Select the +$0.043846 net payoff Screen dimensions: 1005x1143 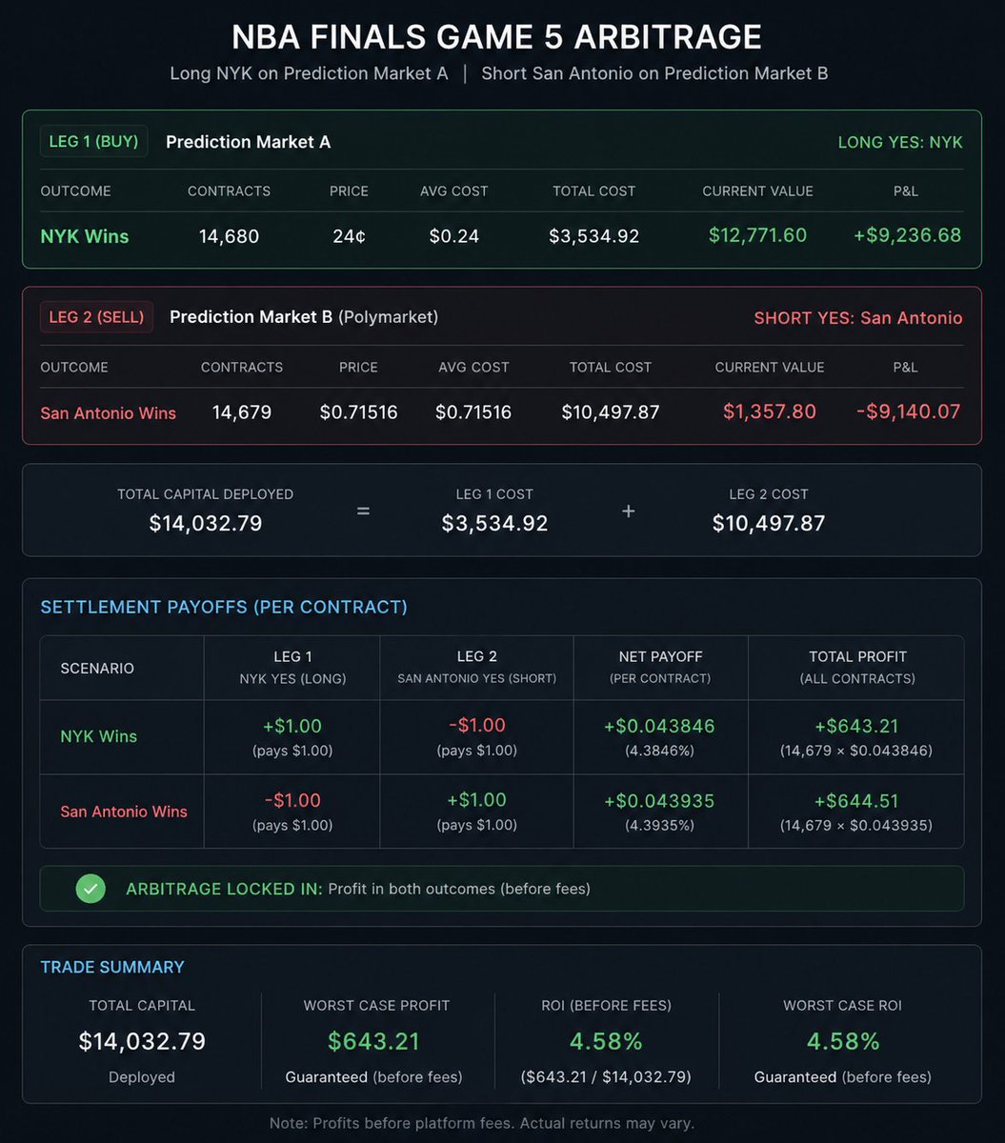pyautogui.click(x=659, y=726)
